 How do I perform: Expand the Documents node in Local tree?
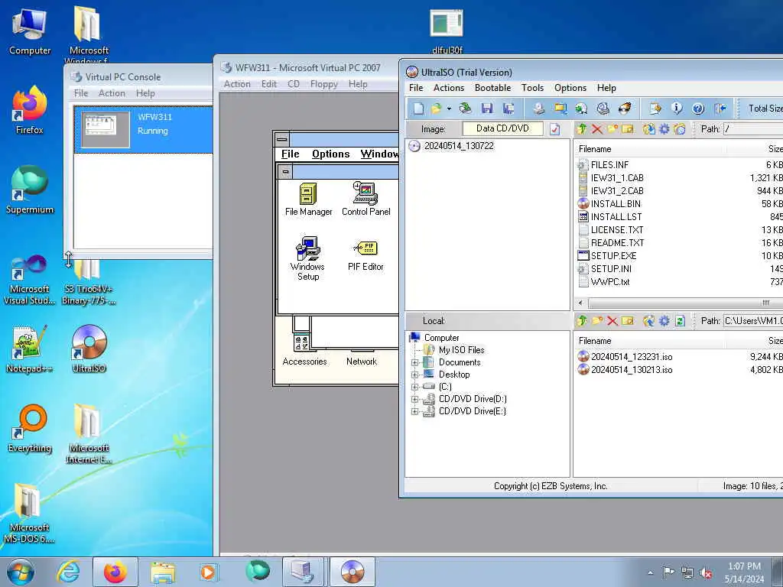coord(414,362)
